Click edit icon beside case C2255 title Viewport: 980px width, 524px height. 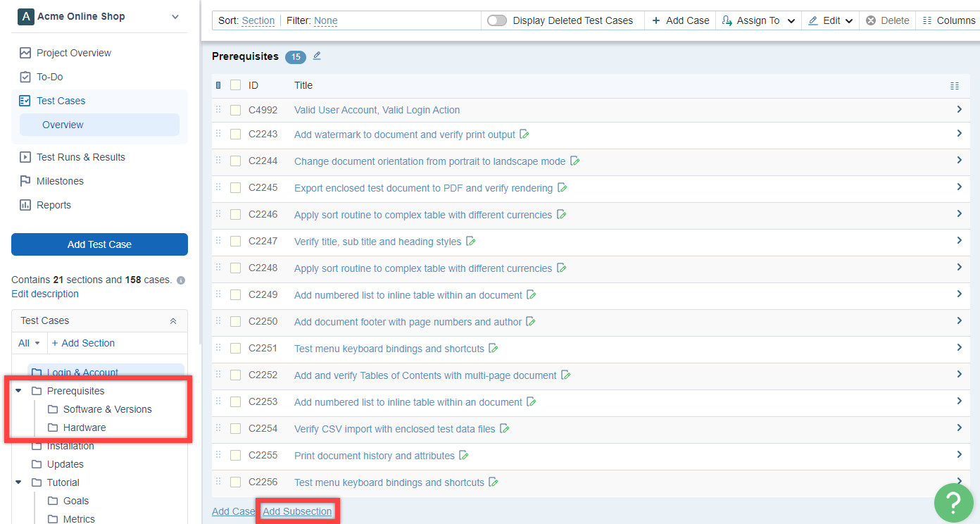(464, 456)
